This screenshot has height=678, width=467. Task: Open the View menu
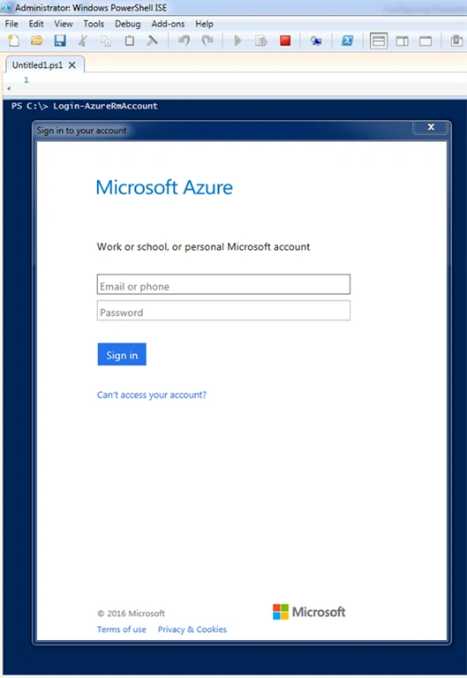tap(64, 24)
